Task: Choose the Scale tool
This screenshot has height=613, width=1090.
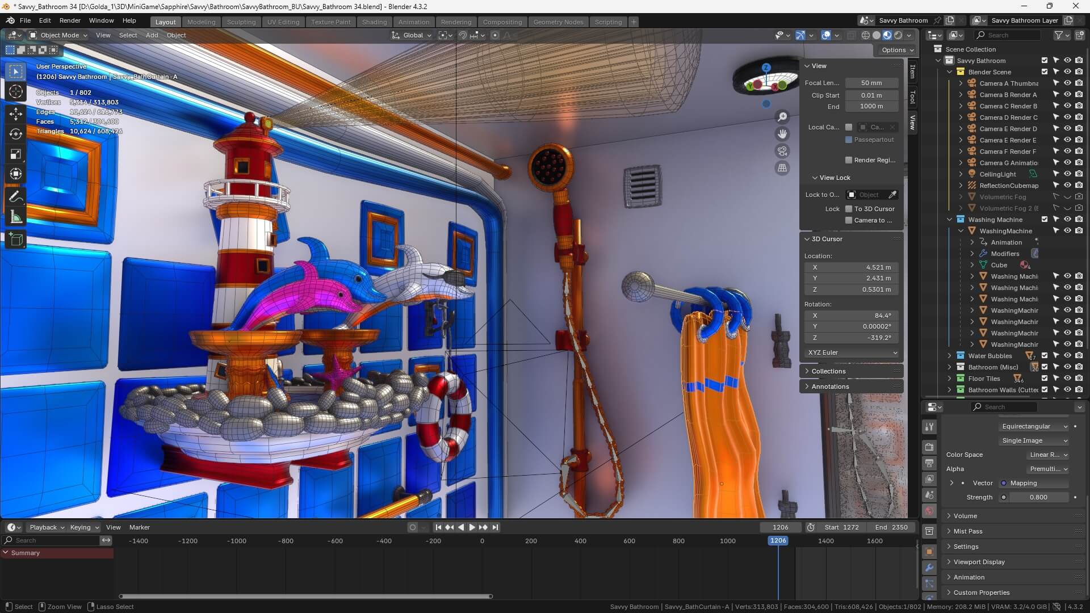Action: point(15,154)
